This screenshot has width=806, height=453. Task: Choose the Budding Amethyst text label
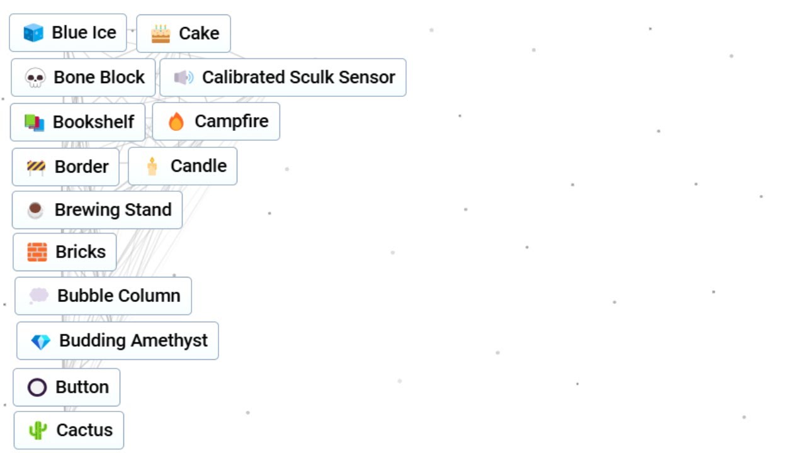(133, 340)
